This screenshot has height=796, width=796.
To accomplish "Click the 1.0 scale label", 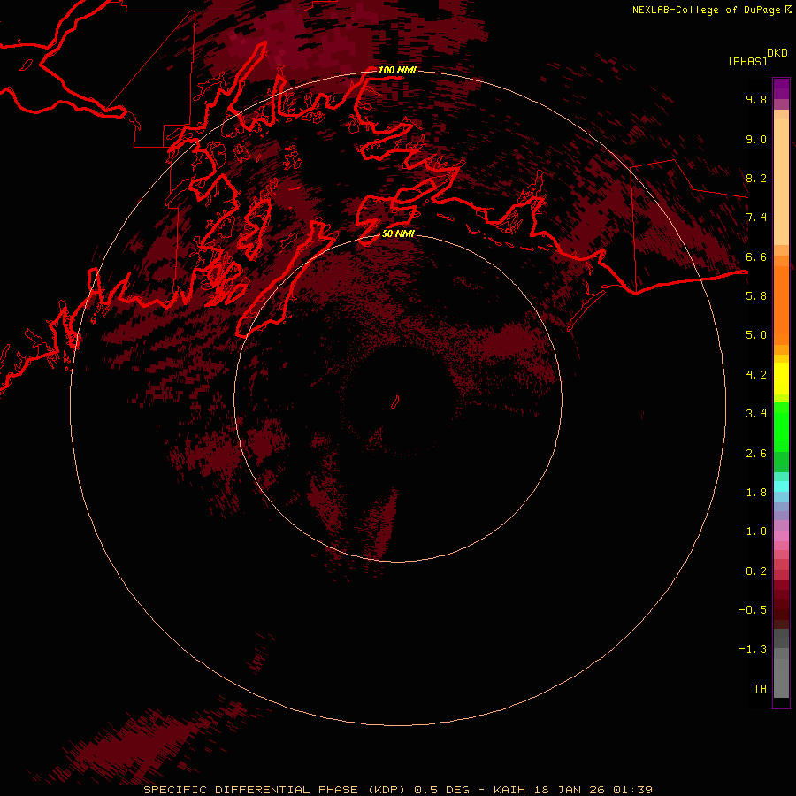I will coord(756,532).
